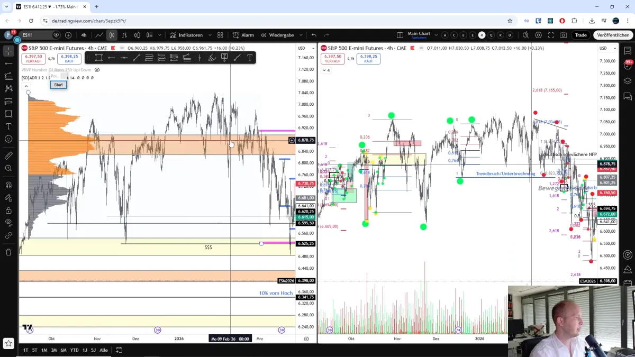The height and width of the screenshot is (357, 635).
Task: Take a chart snapshot with the camera icon
Action: 564,35
